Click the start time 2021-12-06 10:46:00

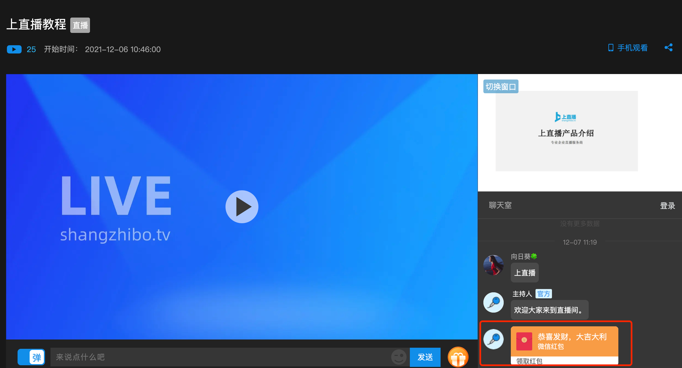pos(123,49)
